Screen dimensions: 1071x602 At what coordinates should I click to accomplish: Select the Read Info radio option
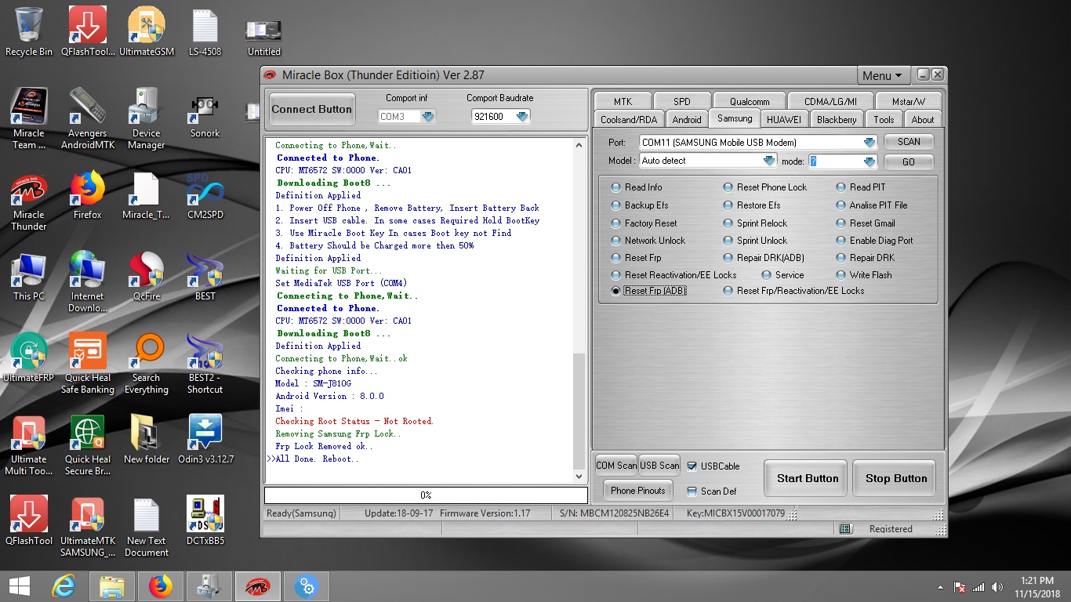click(617, 187)
